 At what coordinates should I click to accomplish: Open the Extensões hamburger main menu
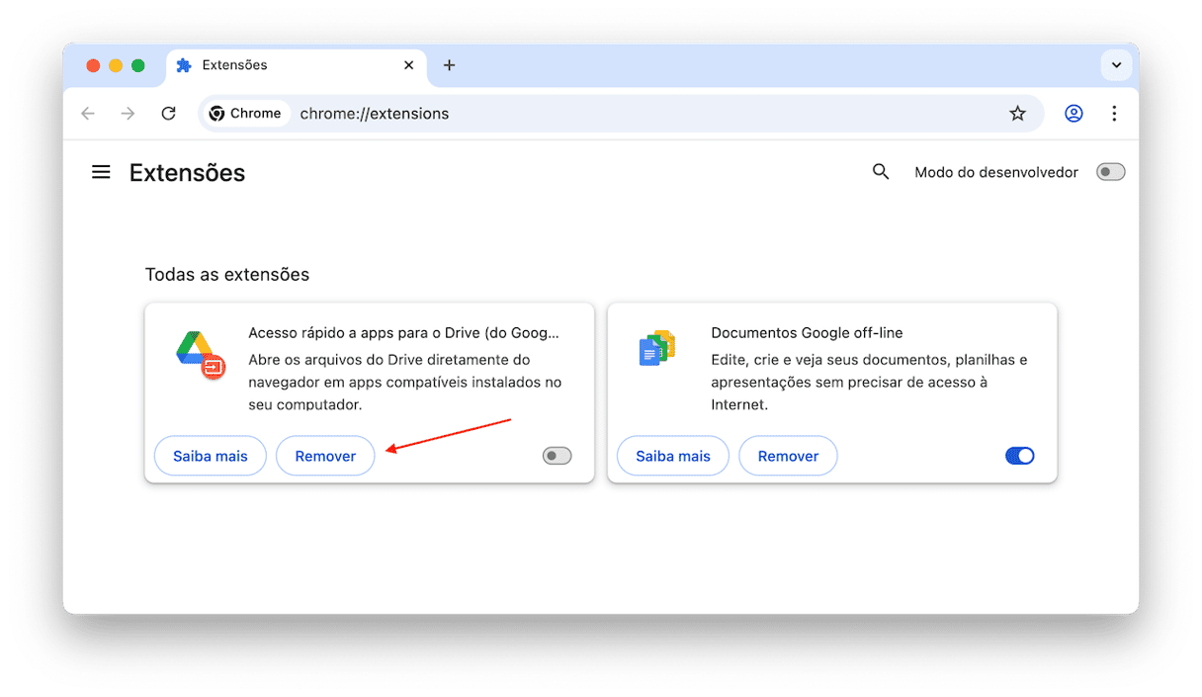tap(101, 172)
